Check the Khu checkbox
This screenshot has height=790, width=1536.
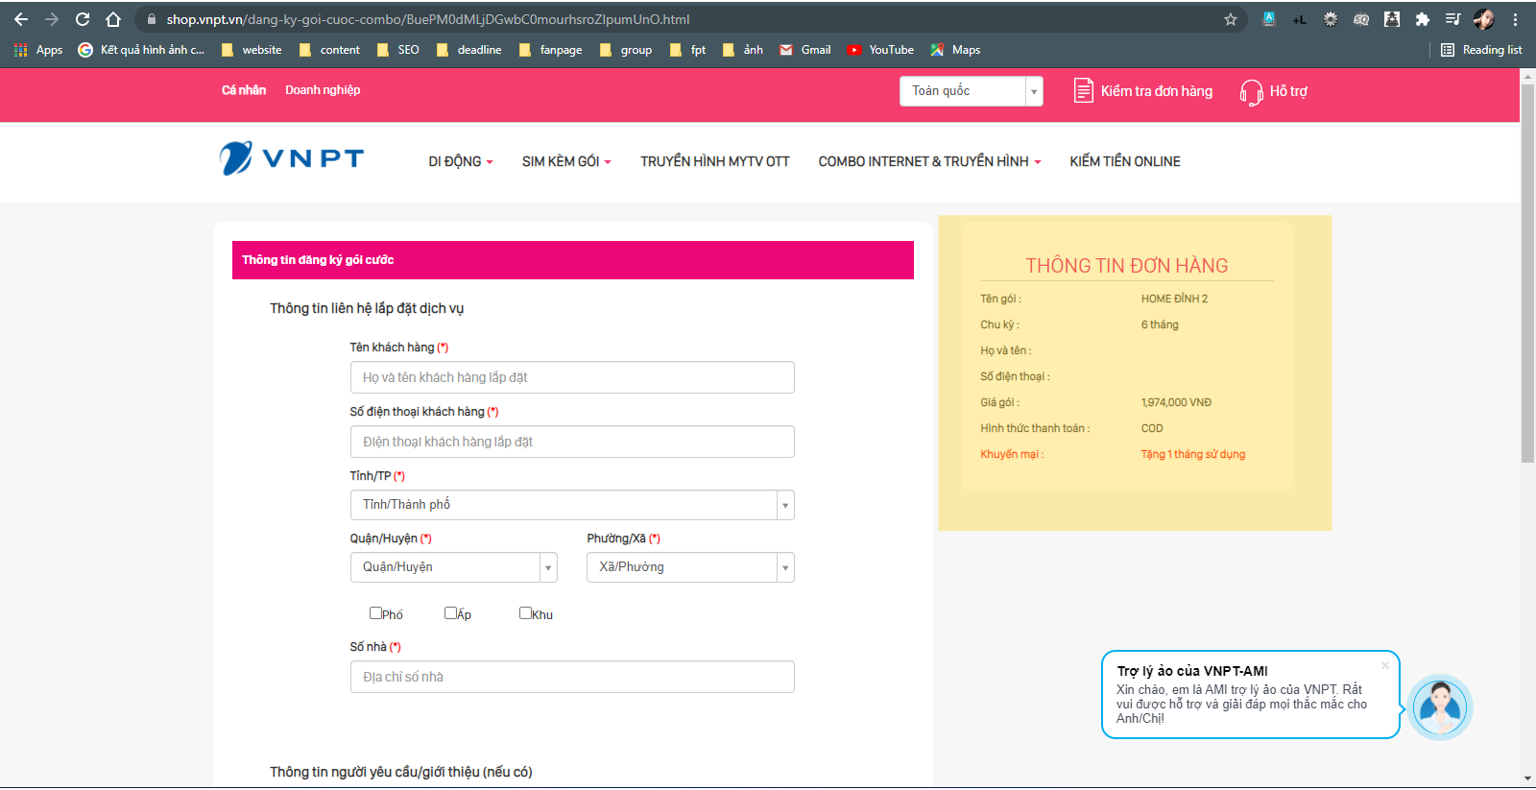pos(525,612)
